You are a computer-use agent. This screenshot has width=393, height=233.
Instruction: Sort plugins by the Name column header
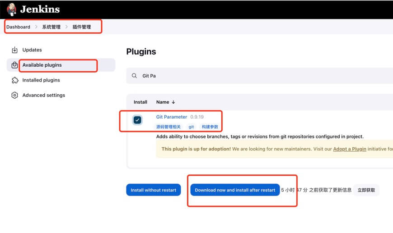(x=165, y=102)
